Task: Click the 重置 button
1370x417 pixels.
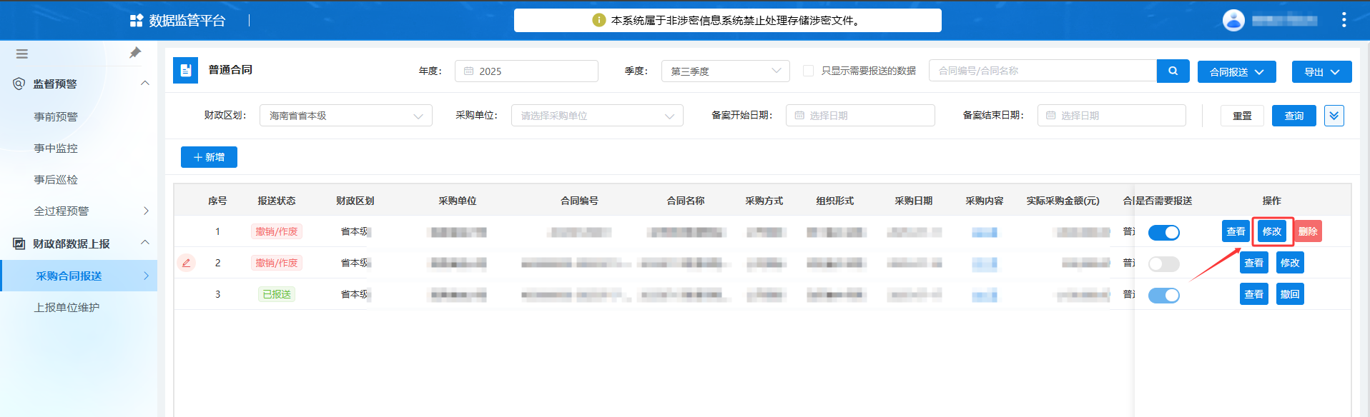Action: [x=1242, y=116]
